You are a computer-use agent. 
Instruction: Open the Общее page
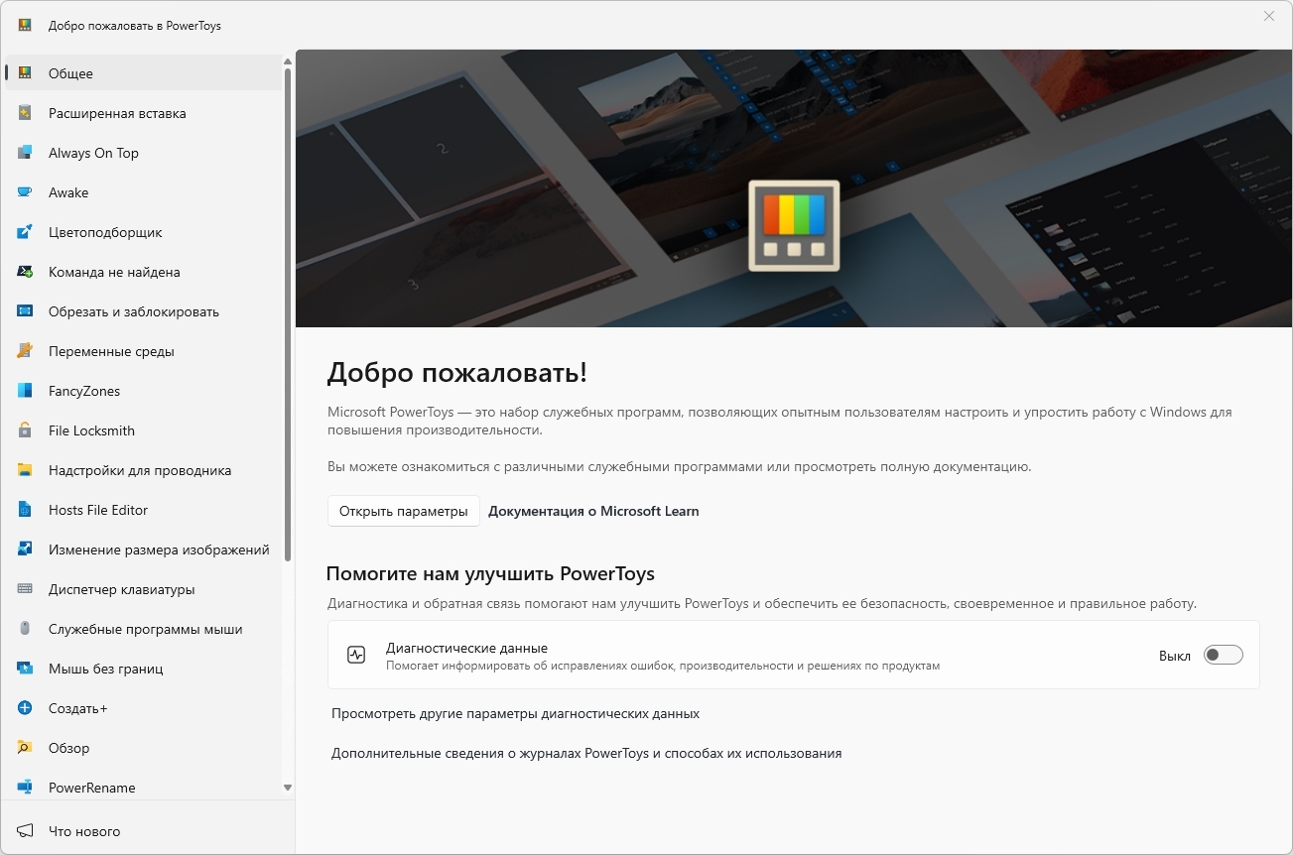pos(143,73)
